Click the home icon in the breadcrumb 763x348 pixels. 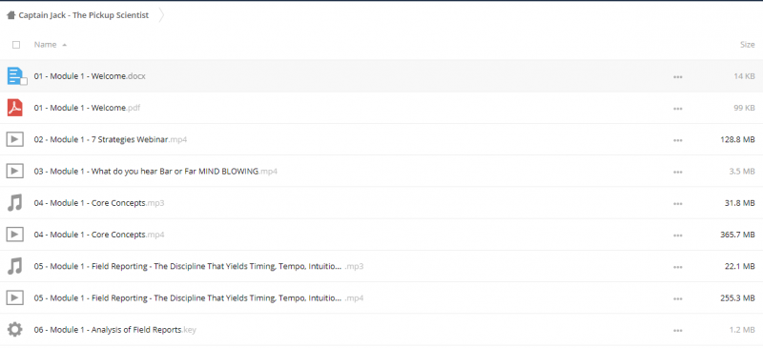pyautogui.click(x=10, y=15)
